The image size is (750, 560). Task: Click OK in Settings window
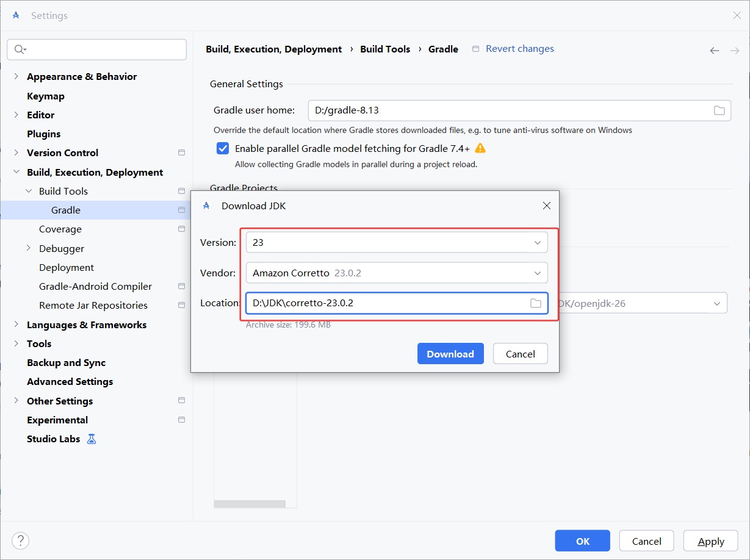tap(583, 541)
